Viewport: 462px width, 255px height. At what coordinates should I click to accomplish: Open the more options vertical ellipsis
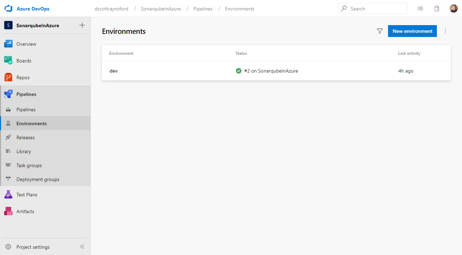(x=445, y=31)
